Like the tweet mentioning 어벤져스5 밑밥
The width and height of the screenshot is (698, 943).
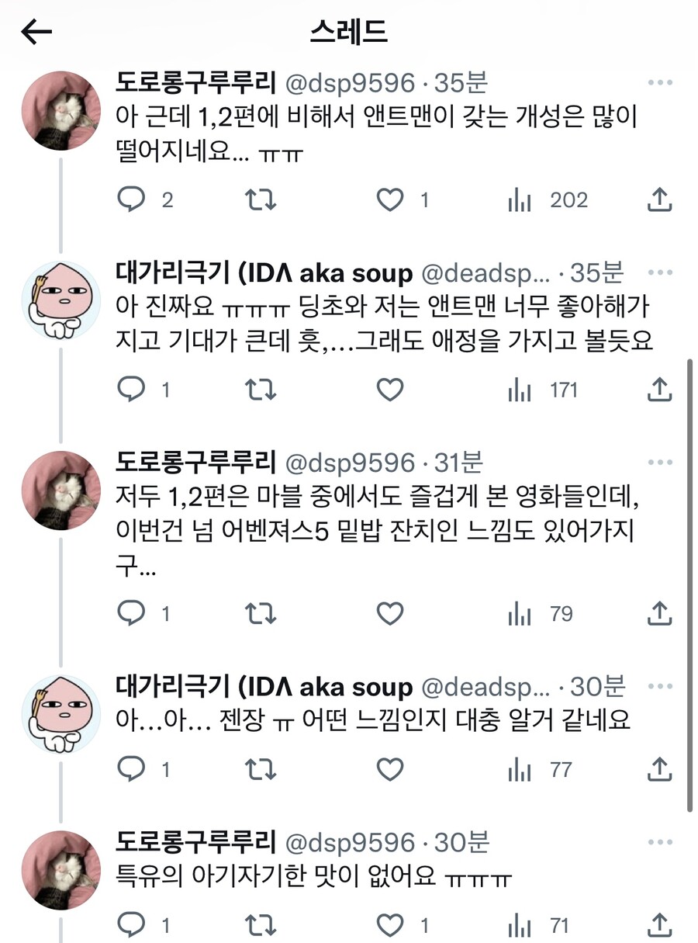pos(390,615)
